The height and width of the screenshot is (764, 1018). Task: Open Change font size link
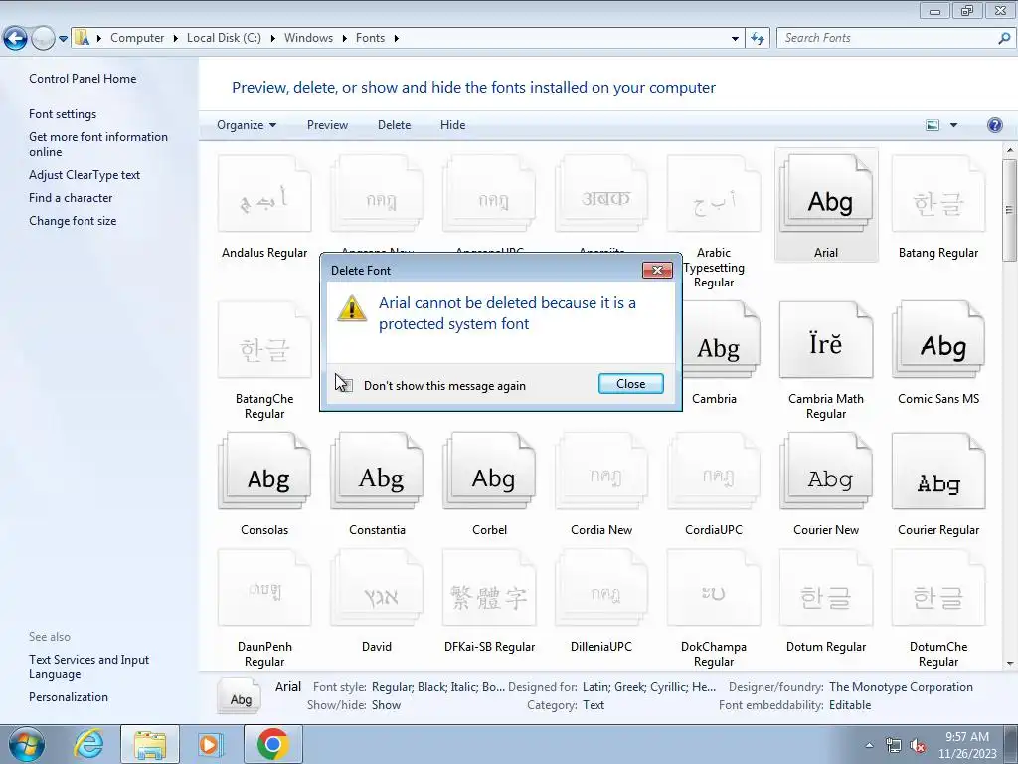(73, 221)
